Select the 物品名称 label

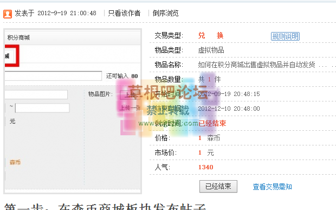click(169, 65)
